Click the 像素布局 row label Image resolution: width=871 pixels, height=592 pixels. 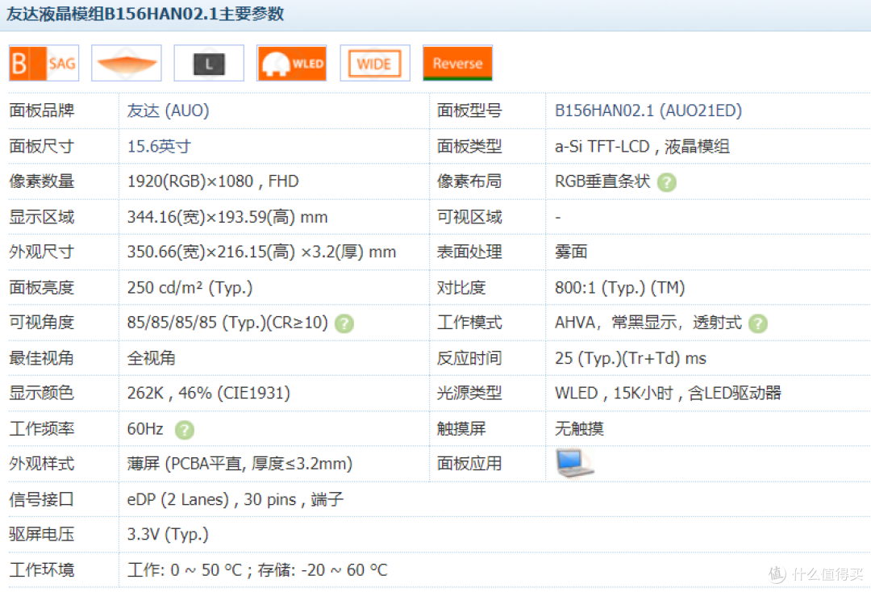click(x=469, y=181)
